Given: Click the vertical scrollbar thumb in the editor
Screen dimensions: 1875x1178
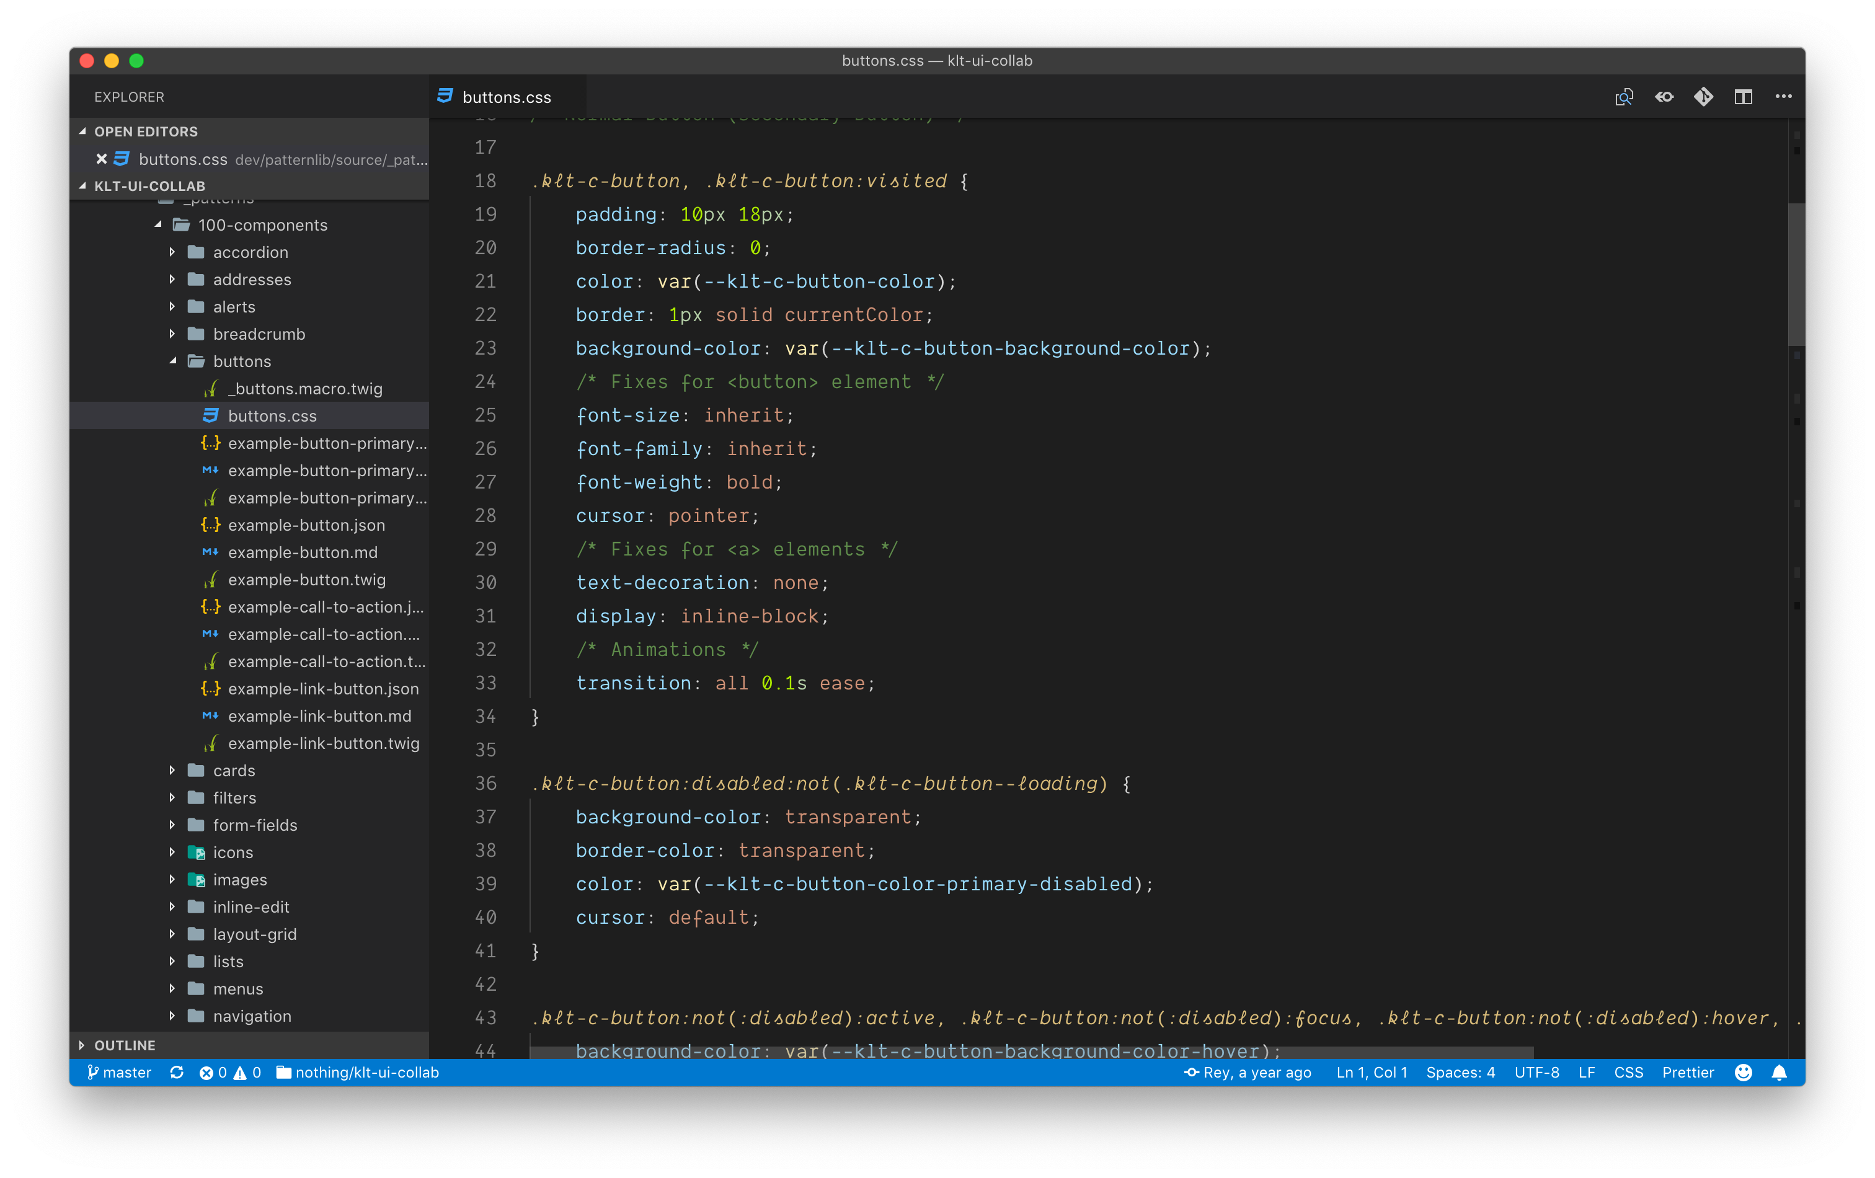Looking at the screenshot, I should point(1796,273).
